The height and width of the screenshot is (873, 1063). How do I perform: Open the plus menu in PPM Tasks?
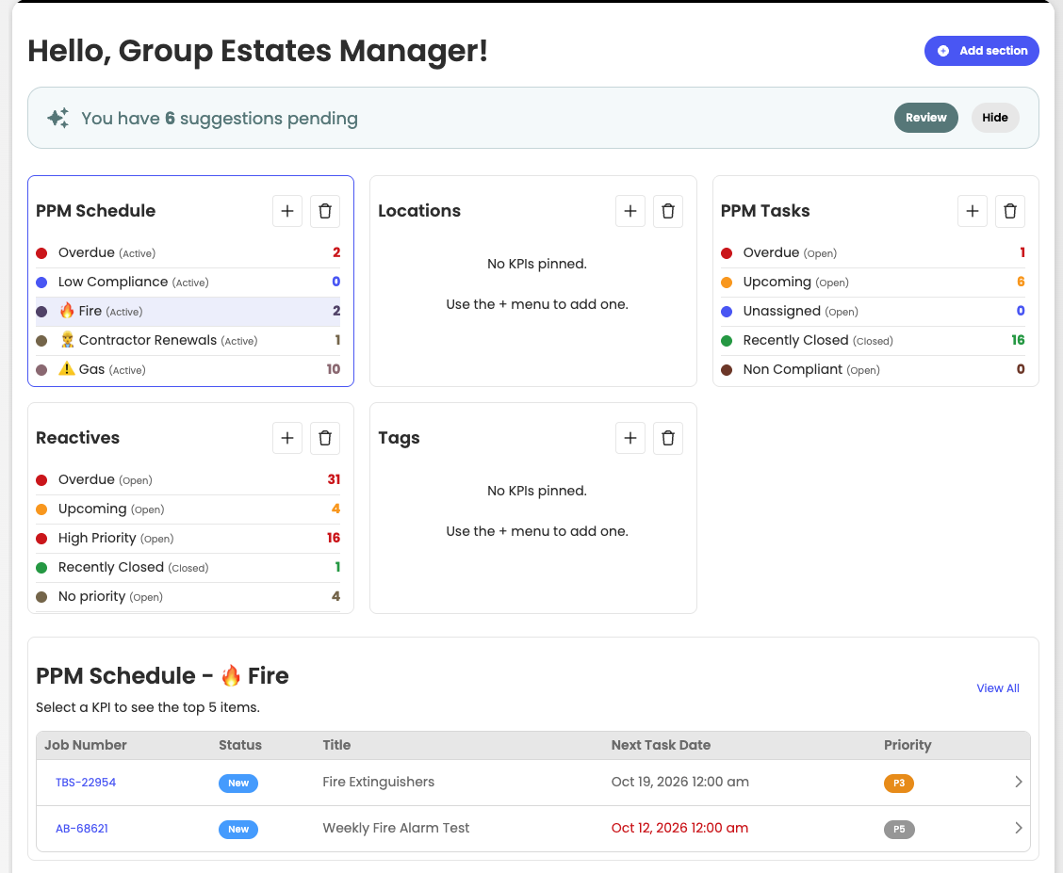(x=973, y=211)
